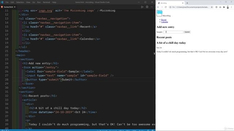
Task: Bookmark the page with the star icon
Action: coord(212,7)
